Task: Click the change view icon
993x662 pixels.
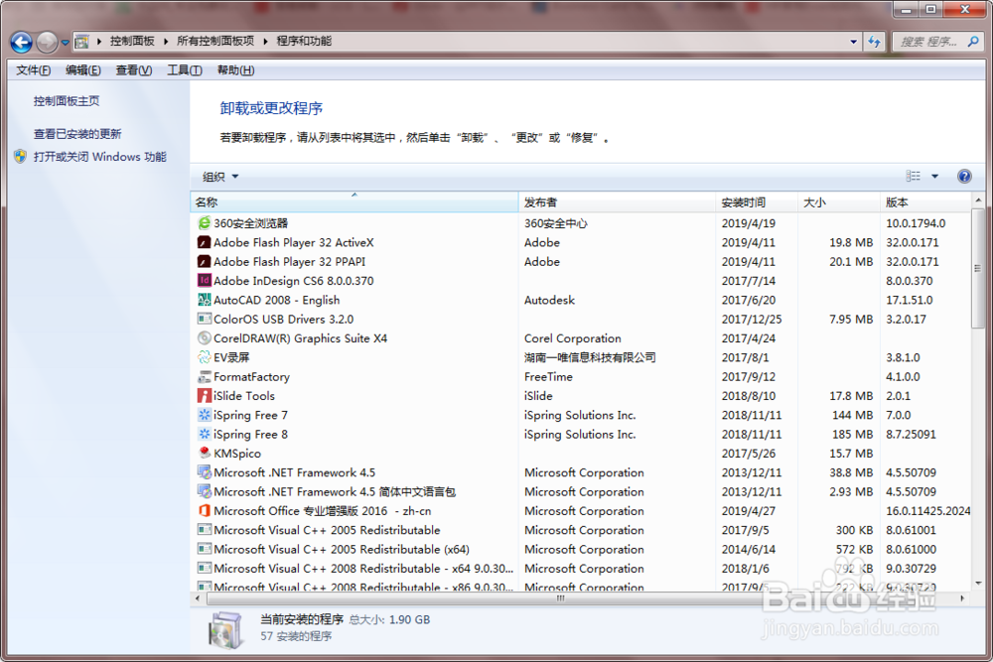Action: 913,176
